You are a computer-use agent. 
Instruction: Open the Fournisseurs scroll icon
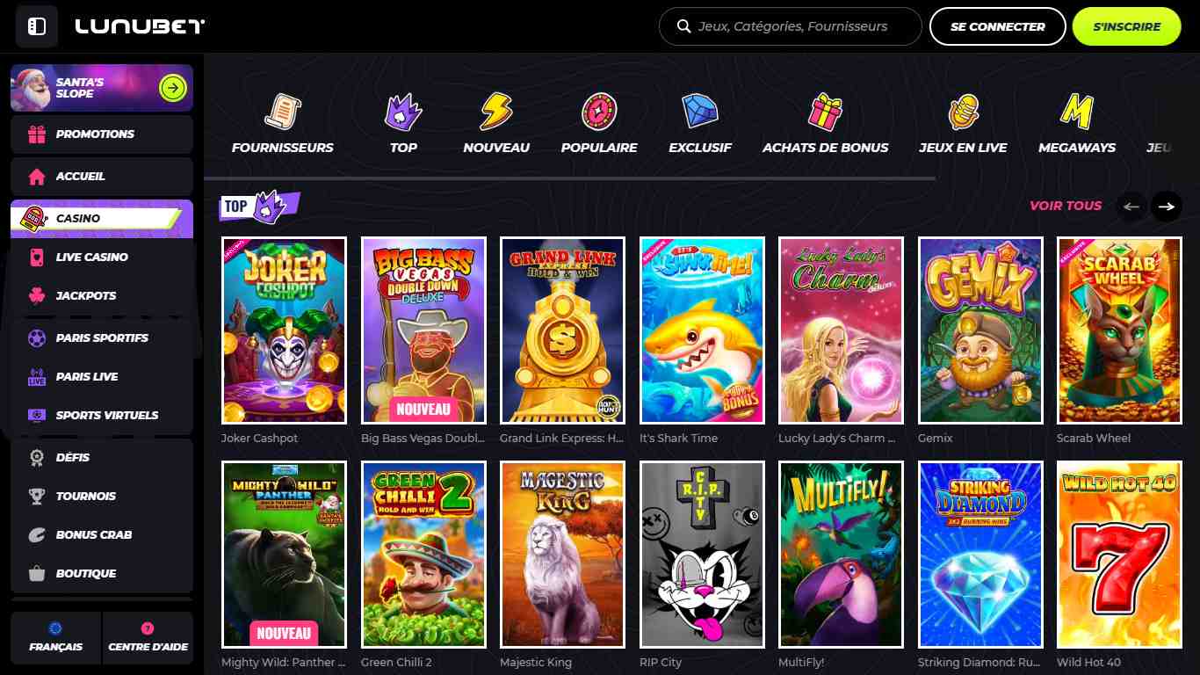coord(283,112)
